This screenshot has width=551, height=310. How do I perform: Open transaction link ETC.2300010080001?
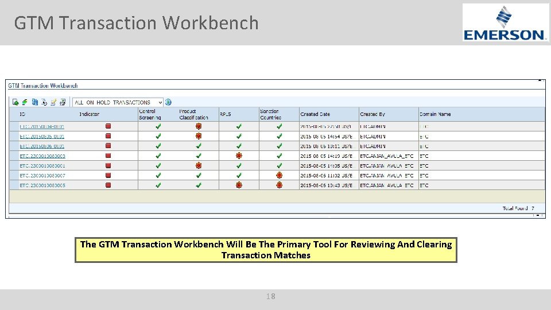tap(42, 166)
